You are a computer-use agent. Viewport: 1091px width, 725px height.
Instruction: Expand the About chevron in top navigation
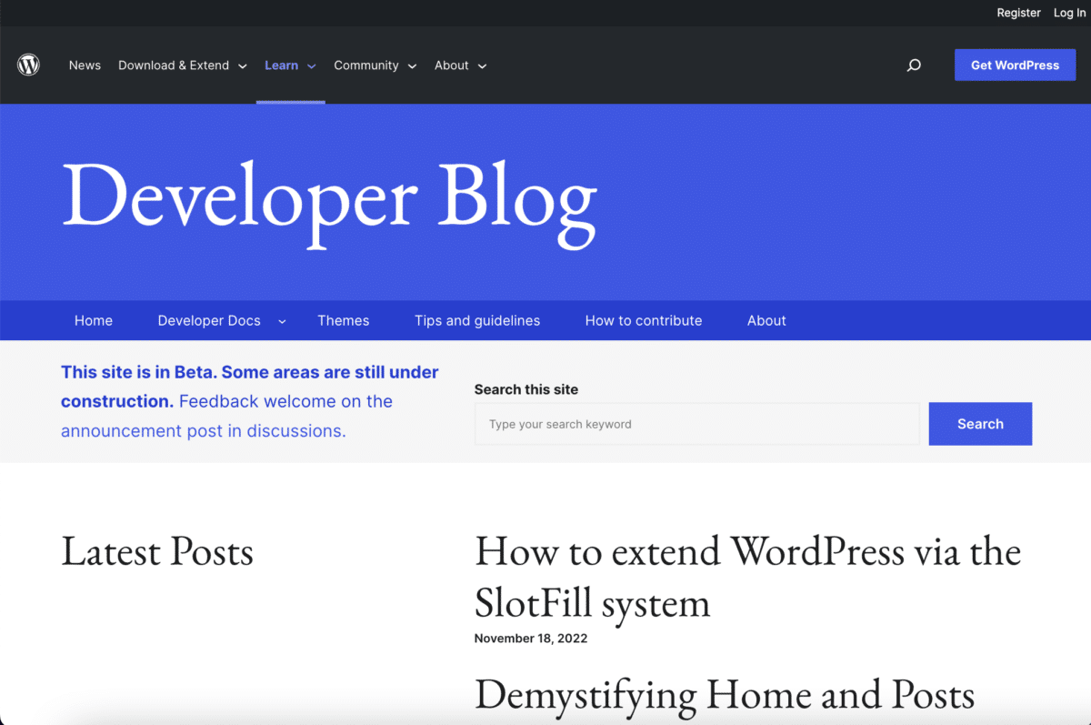point(482,66)
